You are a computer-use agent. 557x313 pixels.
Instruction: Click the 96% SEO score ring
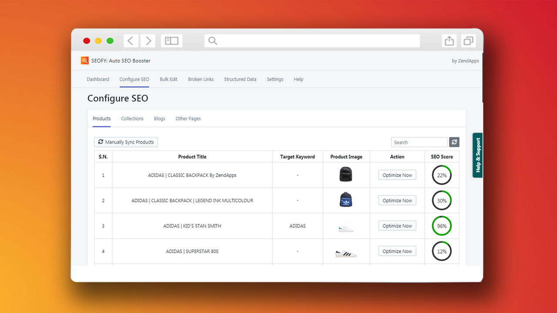[x=442, y=226]
